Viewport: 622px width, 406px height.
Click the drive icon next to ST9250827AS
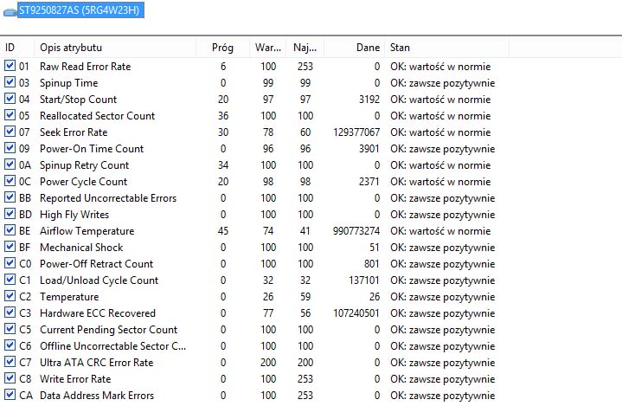click(10, 12)
